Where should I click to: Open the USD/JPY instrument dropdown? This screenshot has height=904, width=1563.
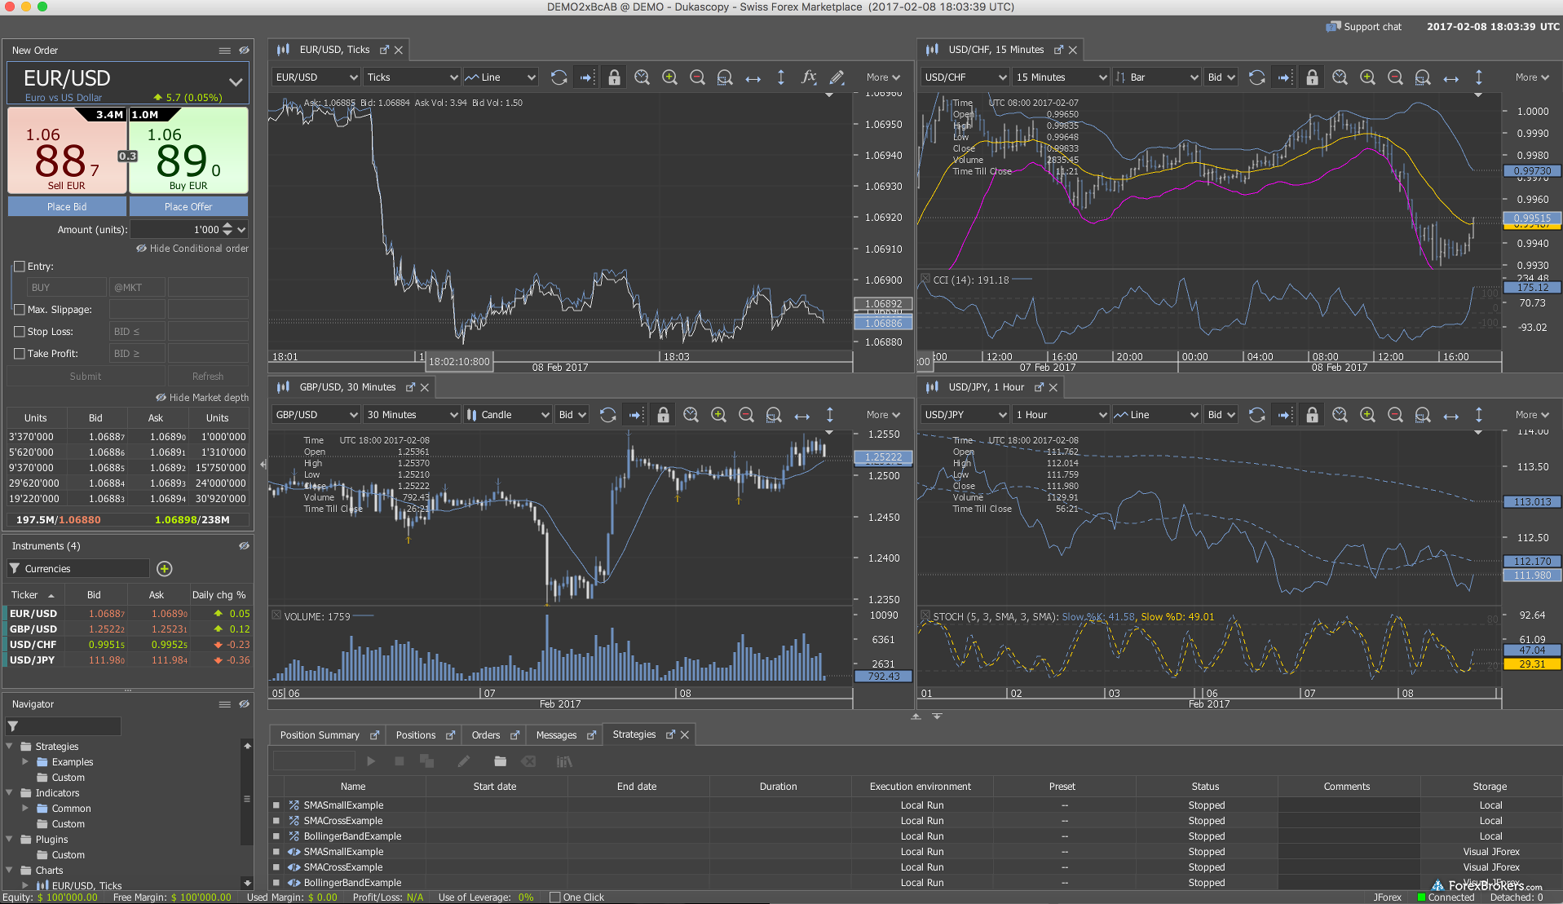[965, 415]
